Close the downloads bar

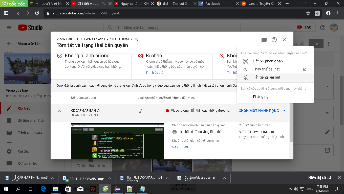point(339,178)
